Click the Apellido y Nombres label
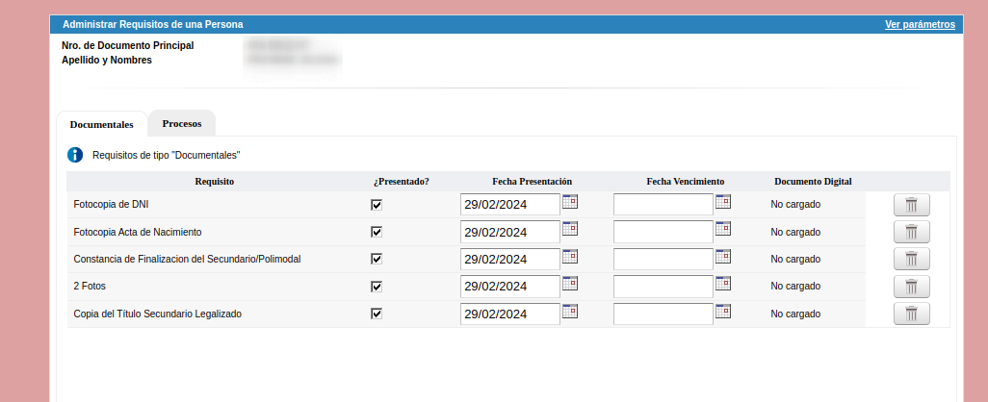This screenshot has width=988, height=402. (x=107, y=61)
